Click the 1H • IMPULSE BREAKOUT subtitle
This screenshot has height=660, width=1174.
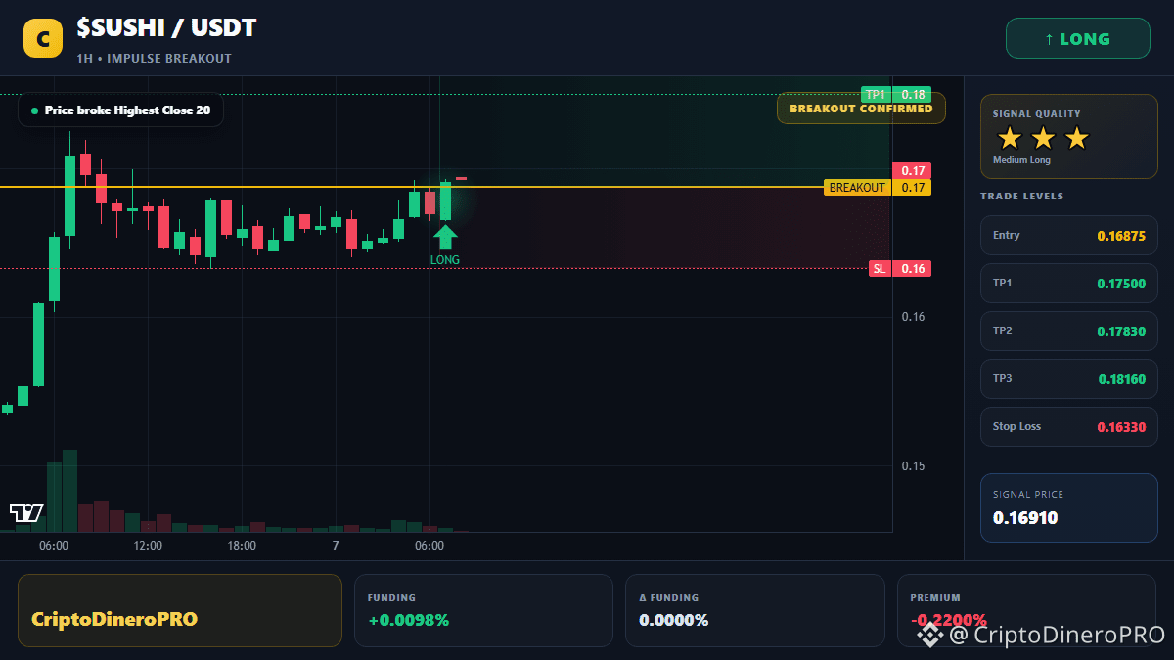tap(154, 59)
